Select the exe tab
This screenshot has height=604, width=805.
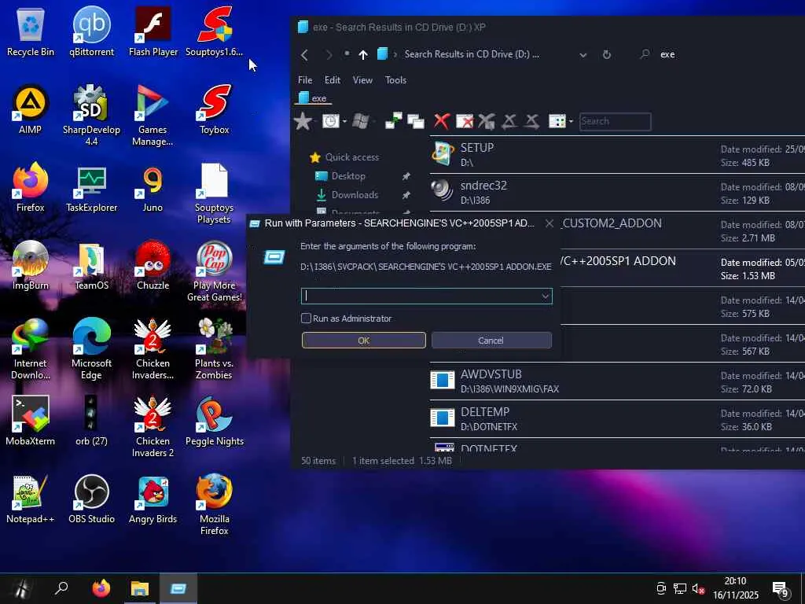click(313, 98)
